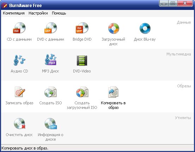Click the "DVD-Video" label
This screenshot has height=152, width=195.
(x=82, y=71)
